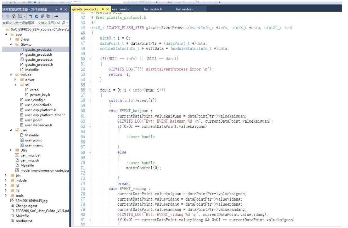
Task: Click motorControl(0) call on line 71
Action: (x=143, y=168)
